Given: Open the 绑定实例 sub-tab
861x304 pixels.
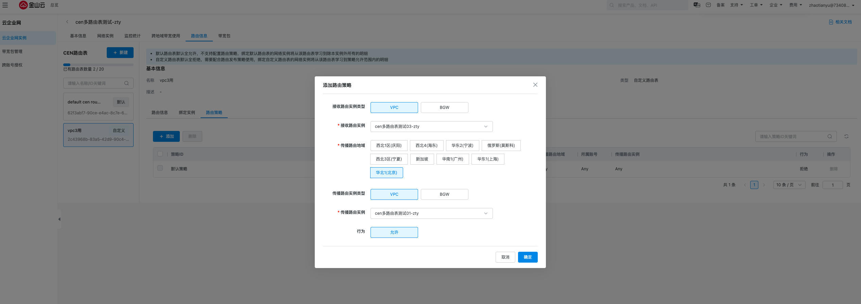Looking at the screenshot, I should point(187,113).
